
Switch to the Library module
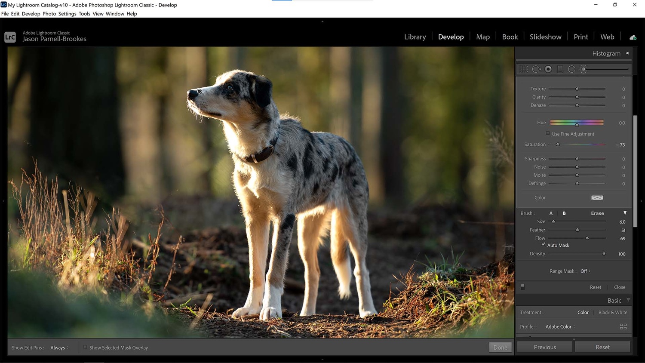pos(415,37)
